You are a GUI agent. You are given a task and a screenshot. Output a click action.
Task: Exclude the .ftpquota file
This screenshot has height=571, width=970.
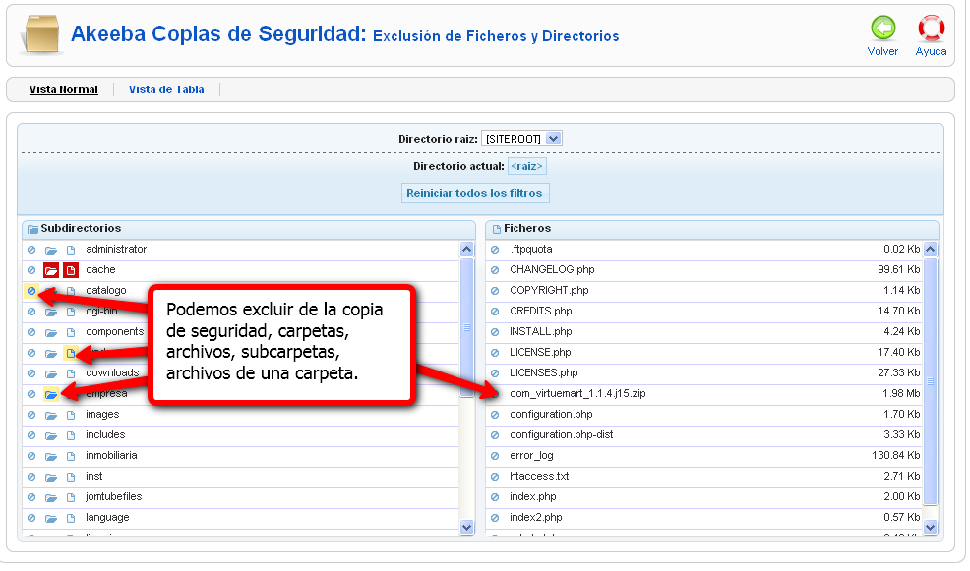496,251
